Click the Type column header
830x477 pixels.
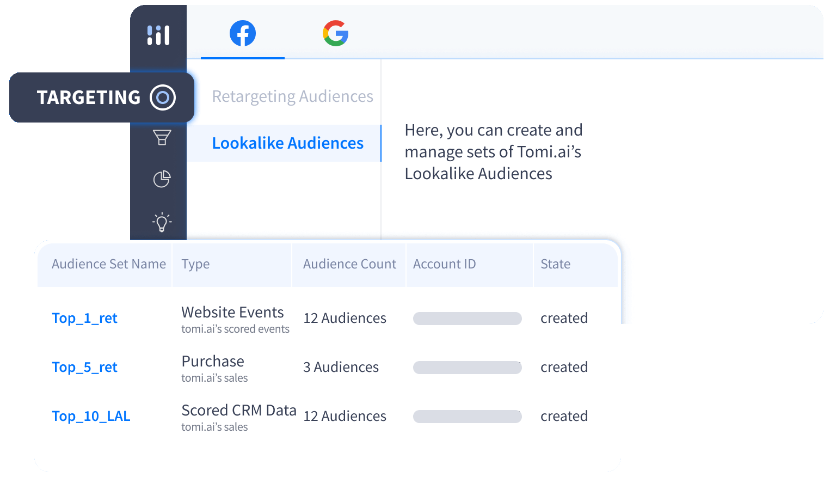click(195, 264)
